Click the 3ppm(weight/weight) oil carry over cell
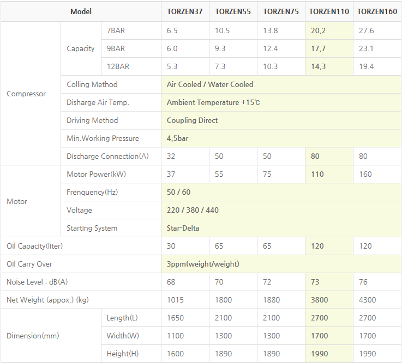Image resolution: width=402 pixels, height=364 pixels. click(203, 264)
